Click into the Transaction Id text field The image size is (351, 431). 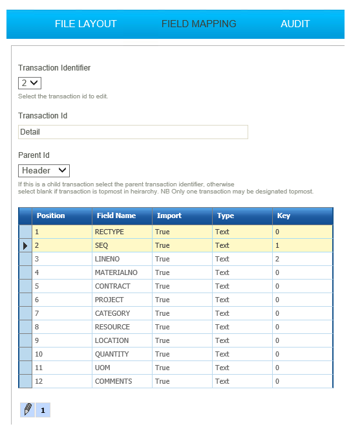click(x=133, y=132)
